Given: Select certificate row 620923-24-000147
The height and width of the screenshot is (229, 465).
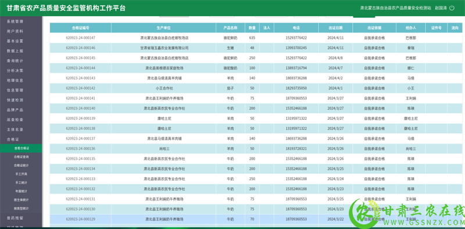Looking at the screenshot, I should point(257,38).
